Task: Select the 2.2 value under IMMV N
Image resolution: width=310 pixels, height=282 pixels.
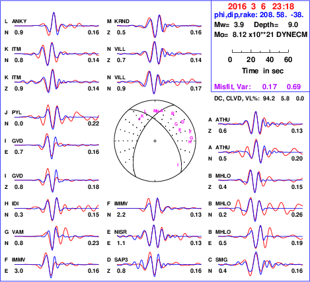Action: (x=121, y=215)
